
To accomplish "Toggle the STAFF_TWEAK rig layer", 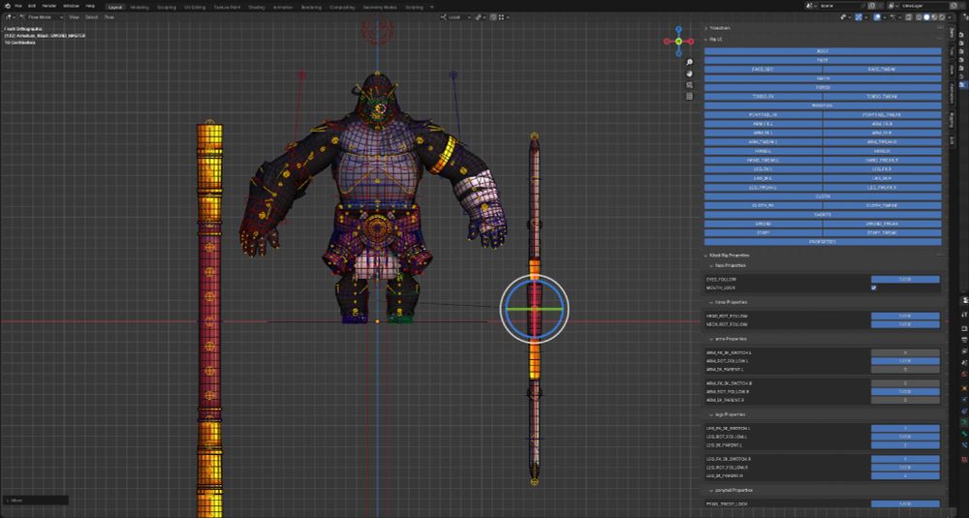I will (x=882, y=232).
